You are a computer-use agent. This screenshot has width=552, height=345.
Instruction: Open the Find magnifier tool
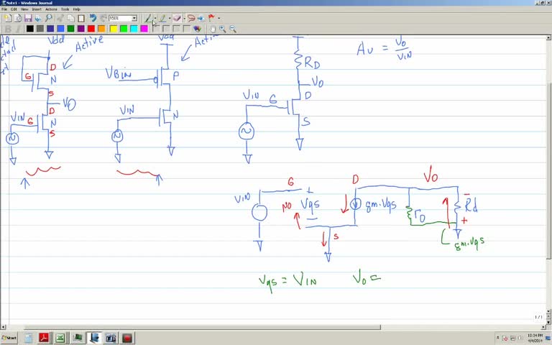coord(49,18)
